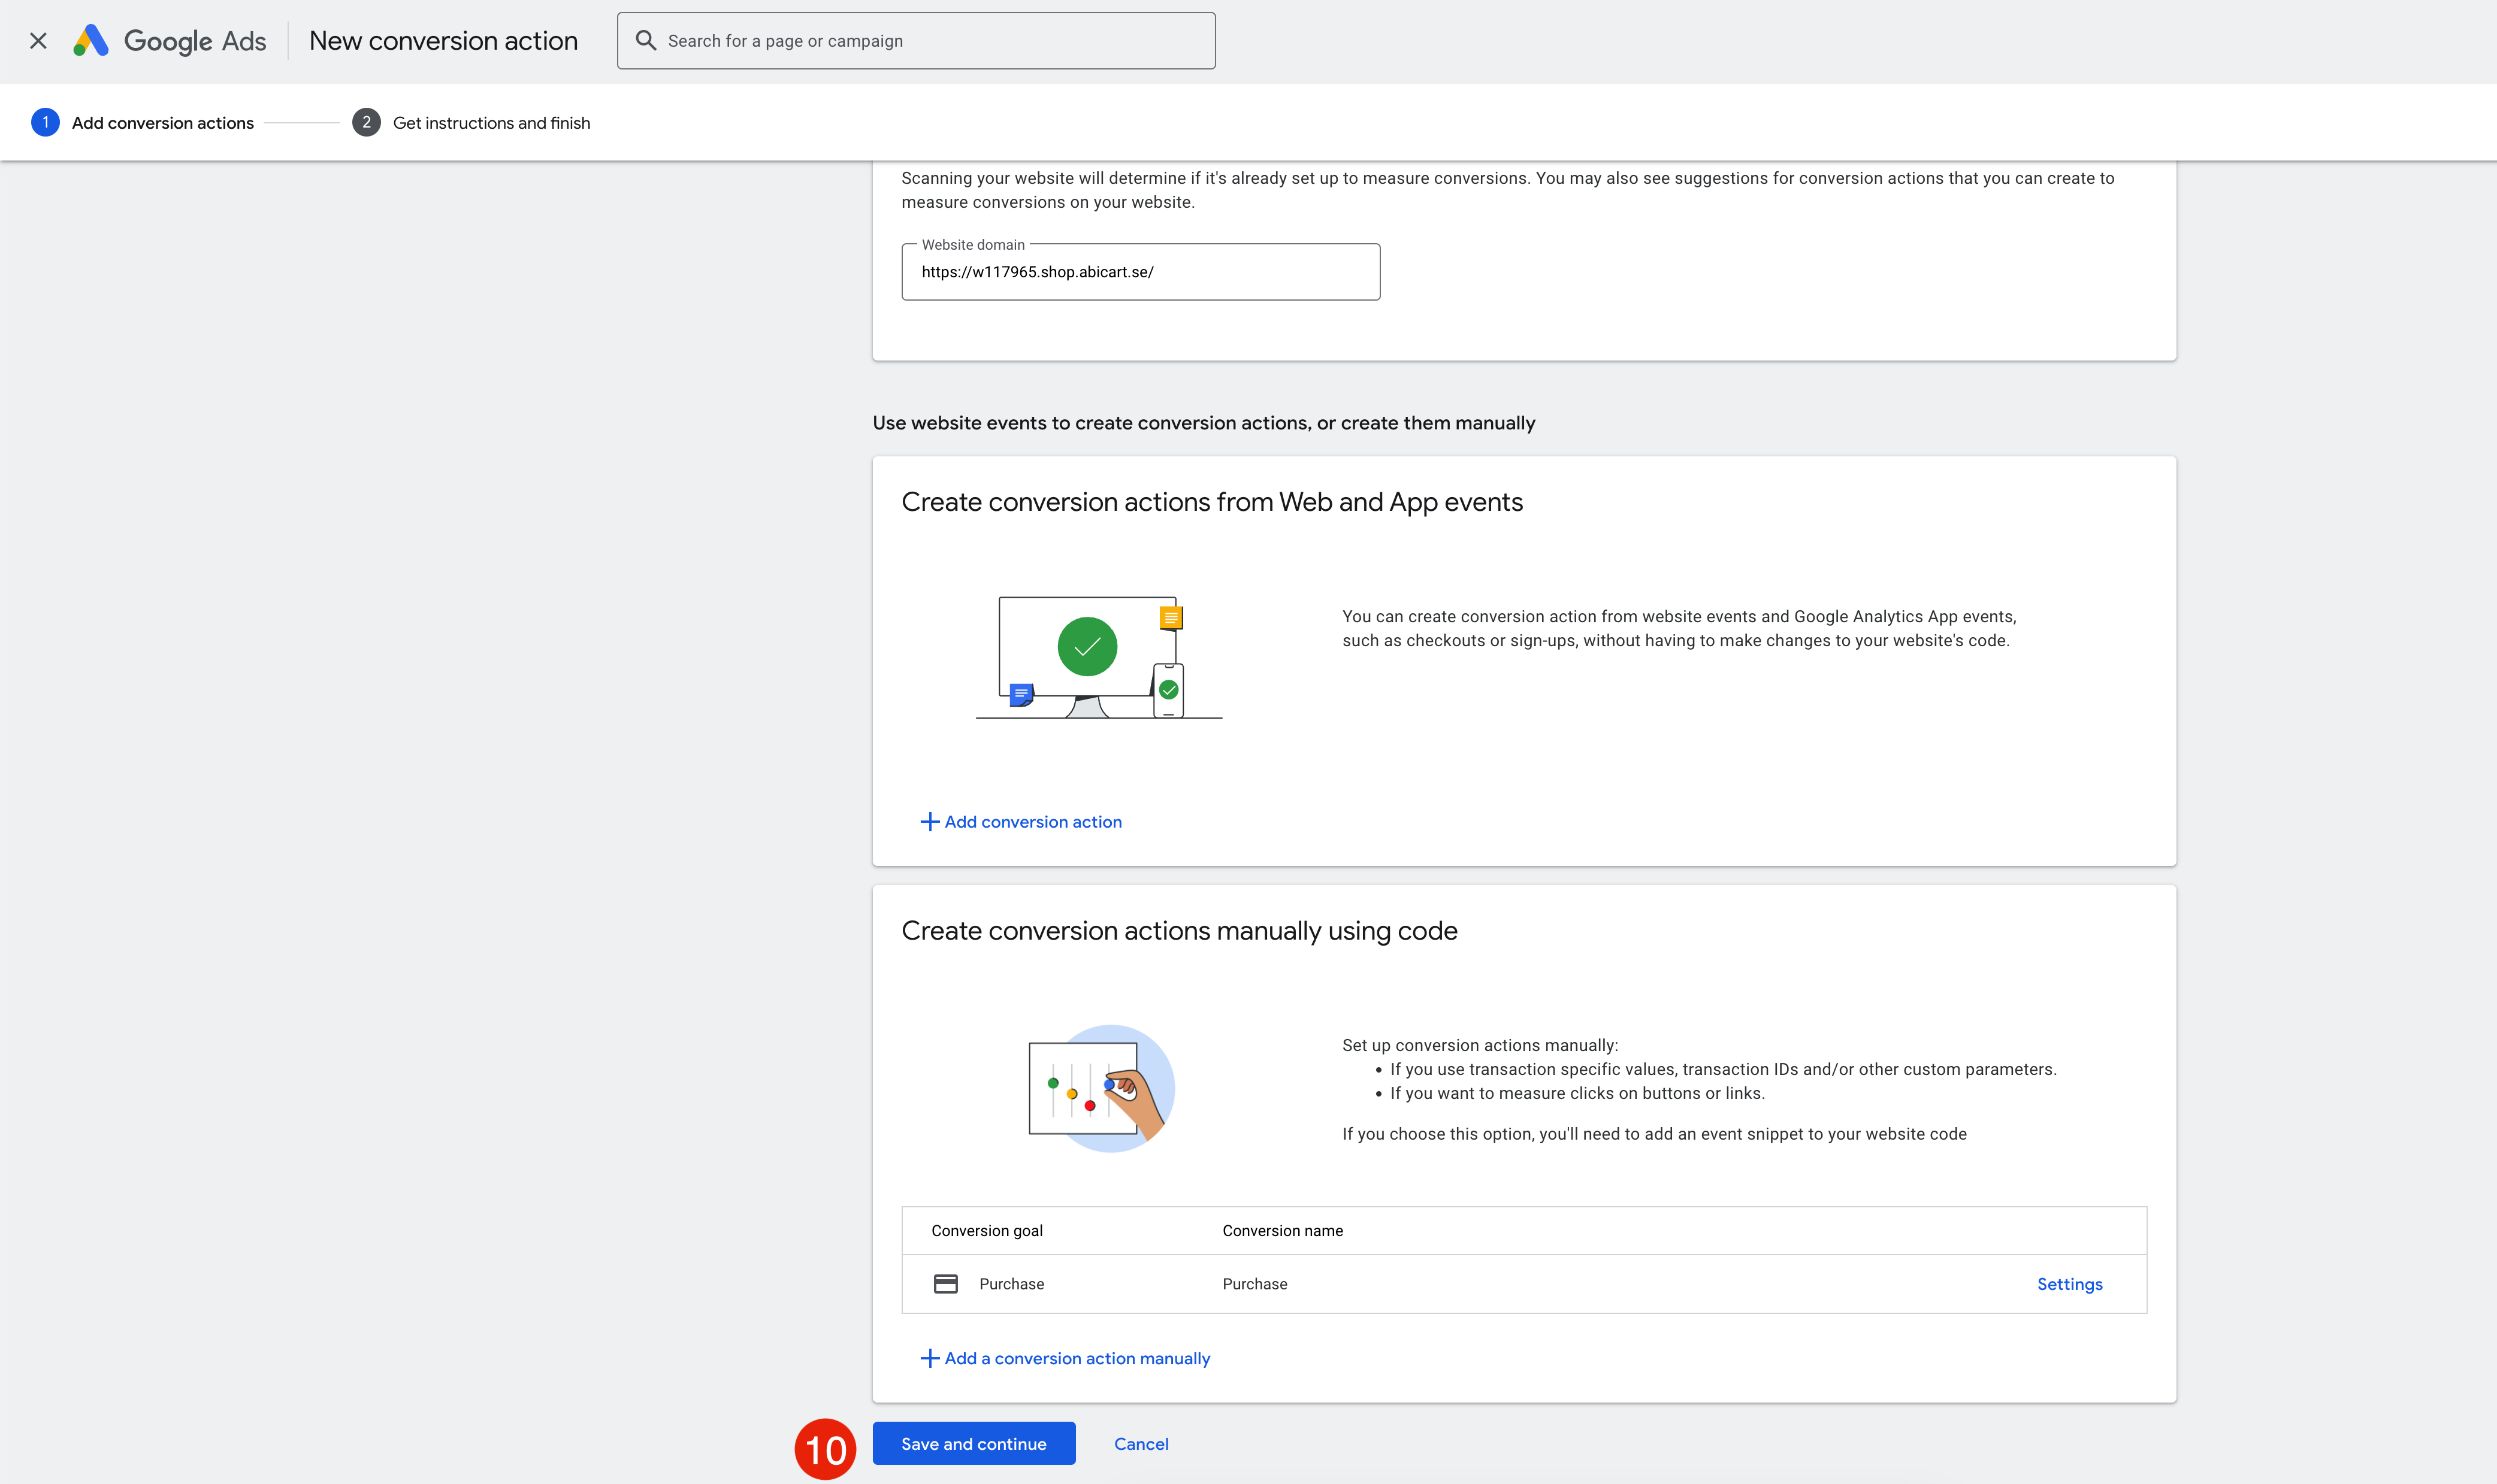Click the Get instructions and finish step
The width and height of the screenshot is (2497, 1484).
(491, 123)
